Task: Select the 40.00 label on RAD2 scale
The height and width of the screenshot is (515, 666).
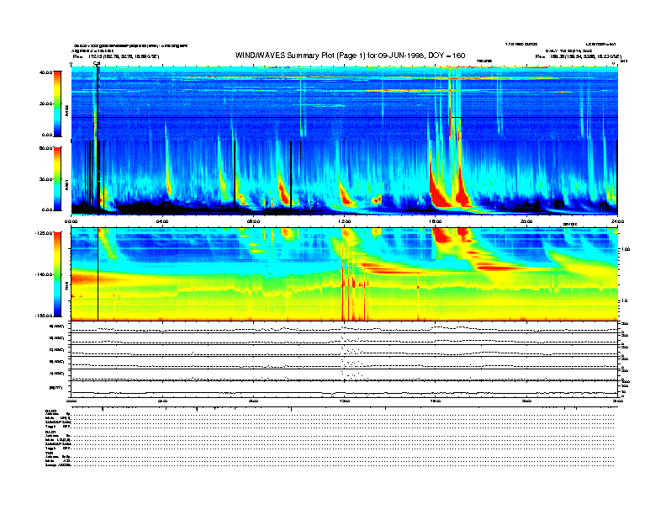Action: pos(45,72)
